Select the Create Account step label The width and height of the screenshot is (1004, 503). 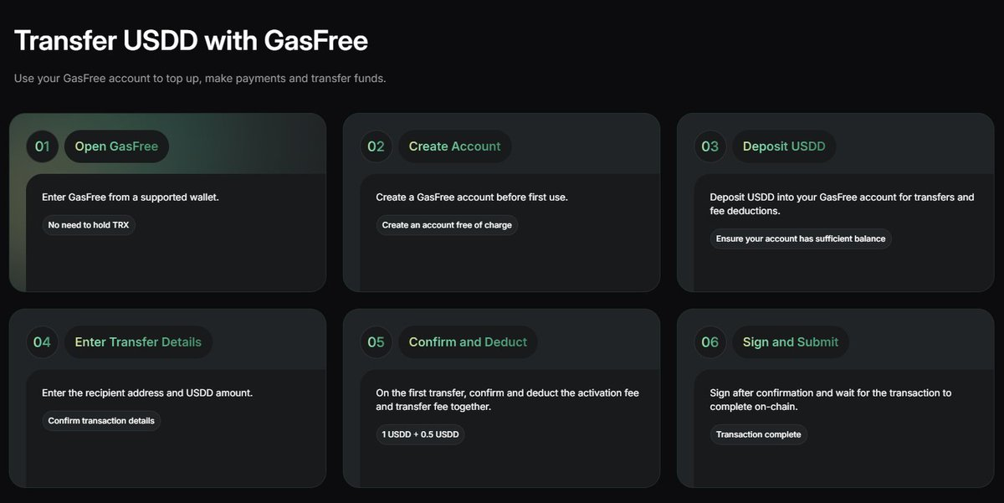[x=454, y=146]
